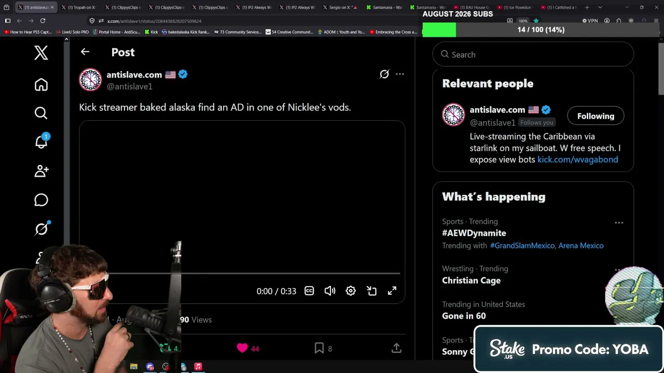
Task: Switch to the antislave.com browser tab
Action: coord(35,7)
